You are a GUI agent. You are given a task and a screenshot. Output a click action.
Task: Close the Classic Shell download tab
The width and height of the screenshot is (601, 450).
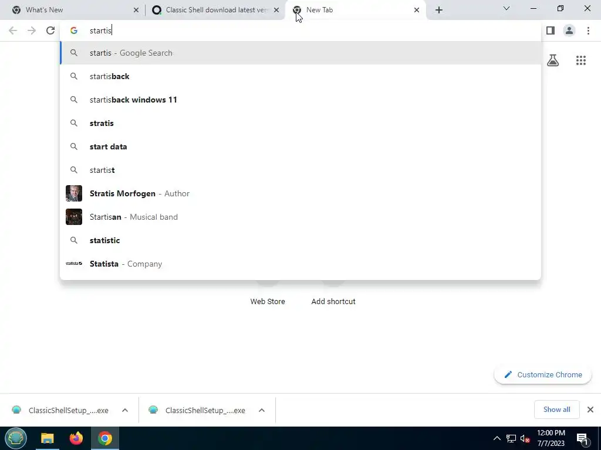click(276, 10)
